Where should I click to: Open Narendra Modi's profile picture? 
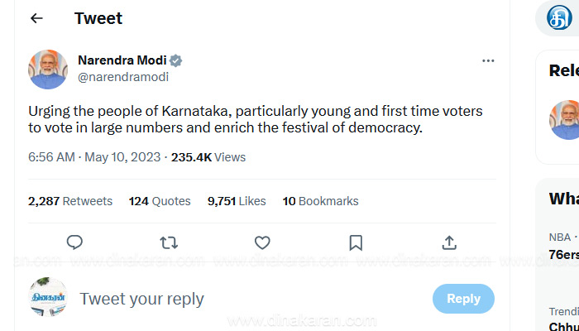(48, 69)
